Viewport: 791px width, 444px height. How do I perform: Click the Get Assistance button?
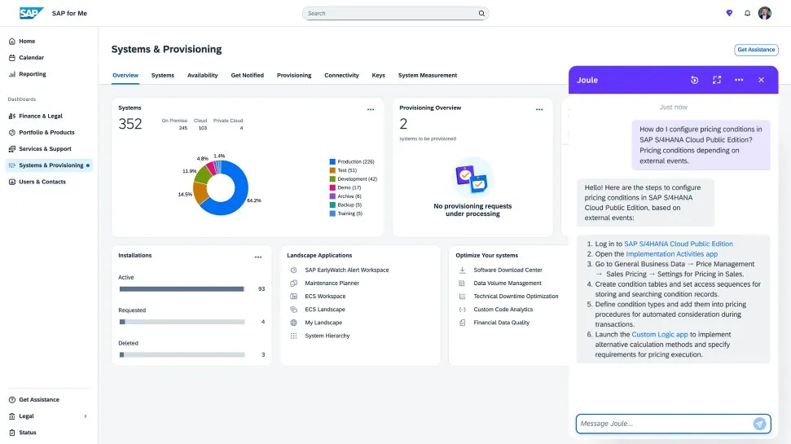[756, 50]
